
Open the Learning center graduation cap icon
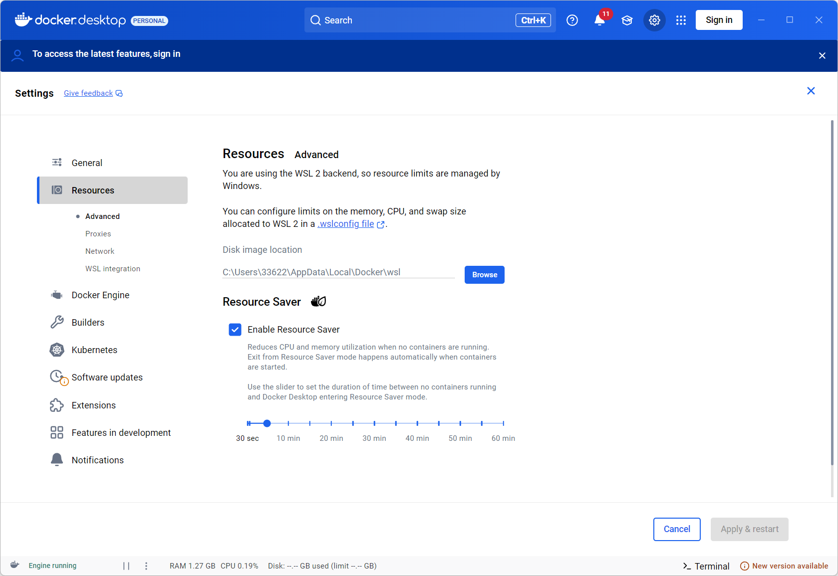pos(627,20)
